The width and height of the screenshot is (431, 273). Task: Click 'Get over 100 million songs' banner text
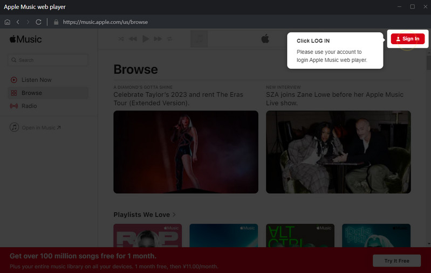pos(83,256)
